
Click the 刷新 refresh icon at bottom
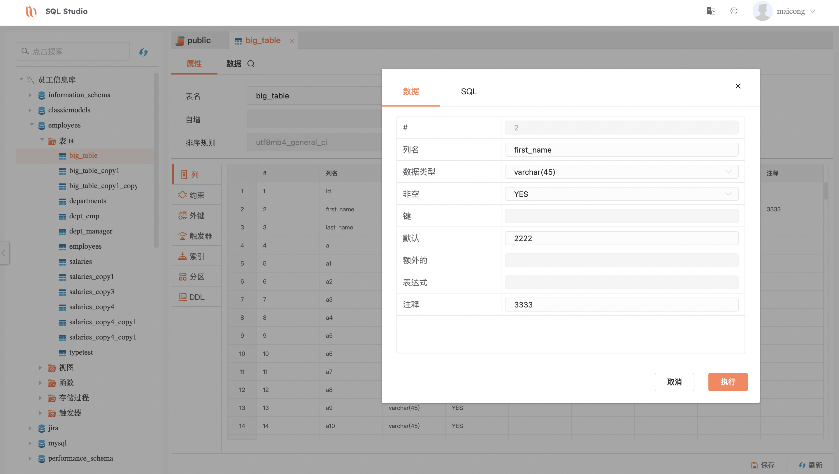click(802, 465)
